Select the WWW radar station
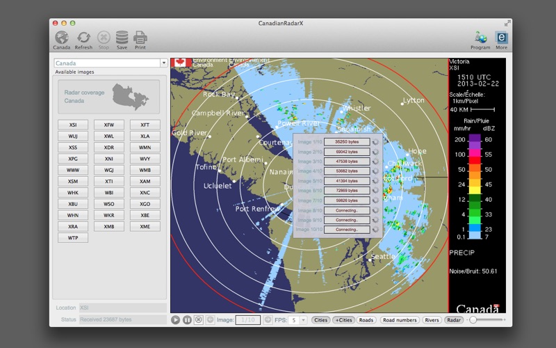Screen dimensions: 556x348 (73, 170)
